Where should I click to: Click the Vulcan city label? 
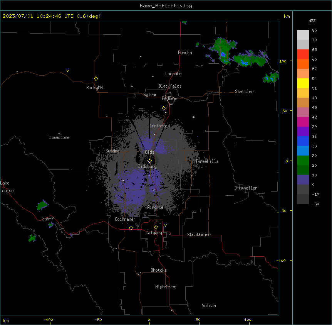click(209, 306)
